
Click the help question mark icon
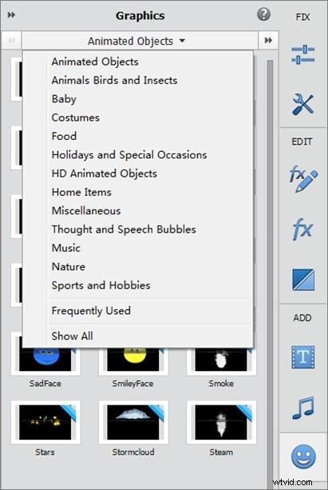tap(263, 14)
